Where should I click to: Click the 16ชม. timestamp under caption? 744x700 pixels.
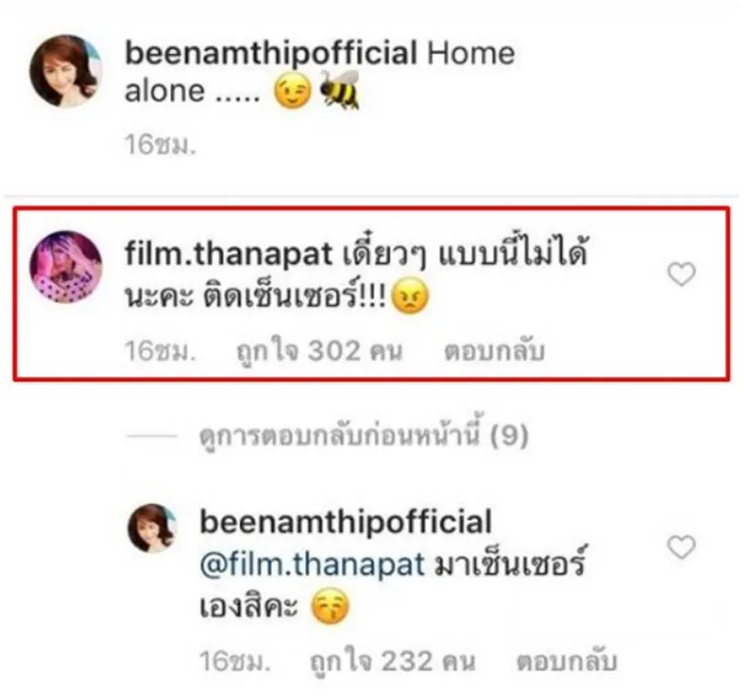coord(160,144)
